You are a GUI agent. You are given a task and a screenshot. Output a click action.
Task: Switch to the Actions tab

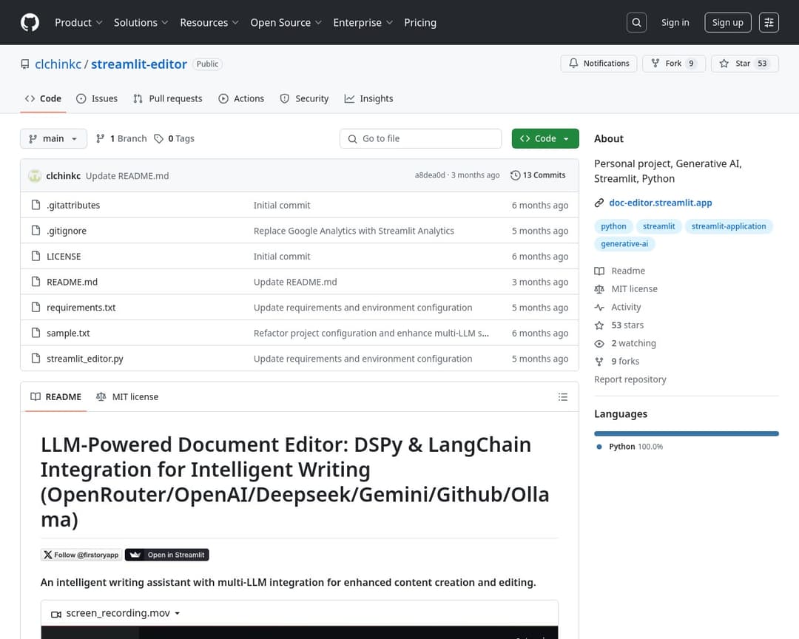click(x=241, y=98)
